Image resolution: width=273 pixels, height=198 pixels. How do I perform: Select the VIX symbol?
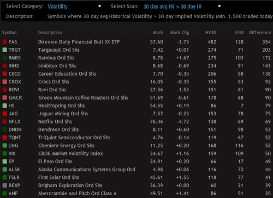click(12, 153)
